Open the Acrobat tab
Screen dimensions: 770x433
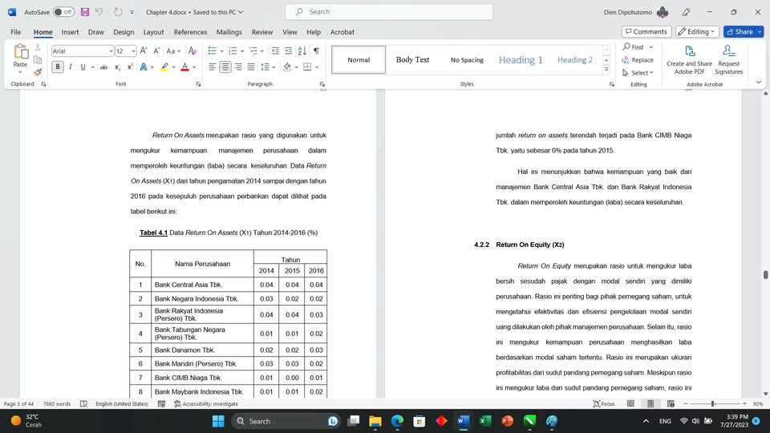[342, 32]
